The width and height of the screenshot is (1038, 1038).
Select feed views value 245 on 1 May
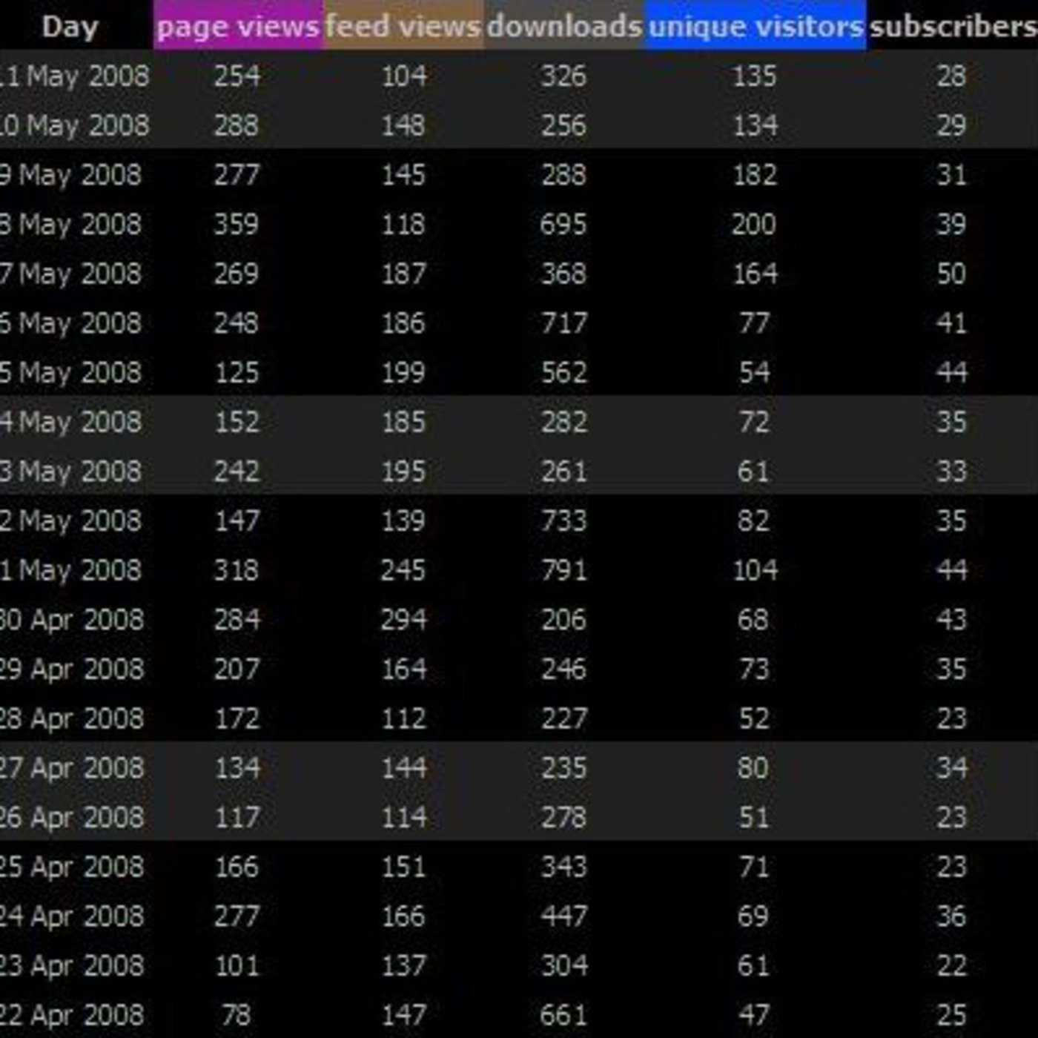tap(403, 570)
